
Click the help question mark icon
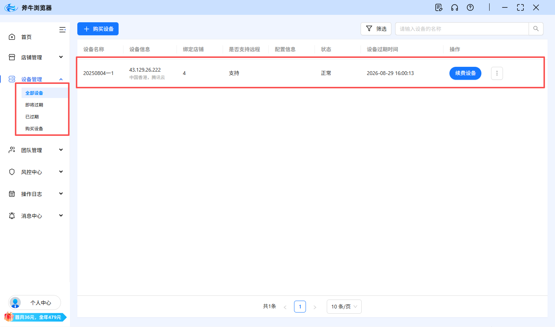tap(470, 7)
